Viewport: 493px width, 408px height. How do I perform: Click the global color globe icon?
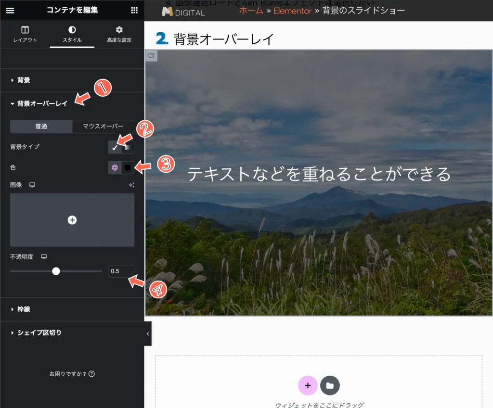115,167
